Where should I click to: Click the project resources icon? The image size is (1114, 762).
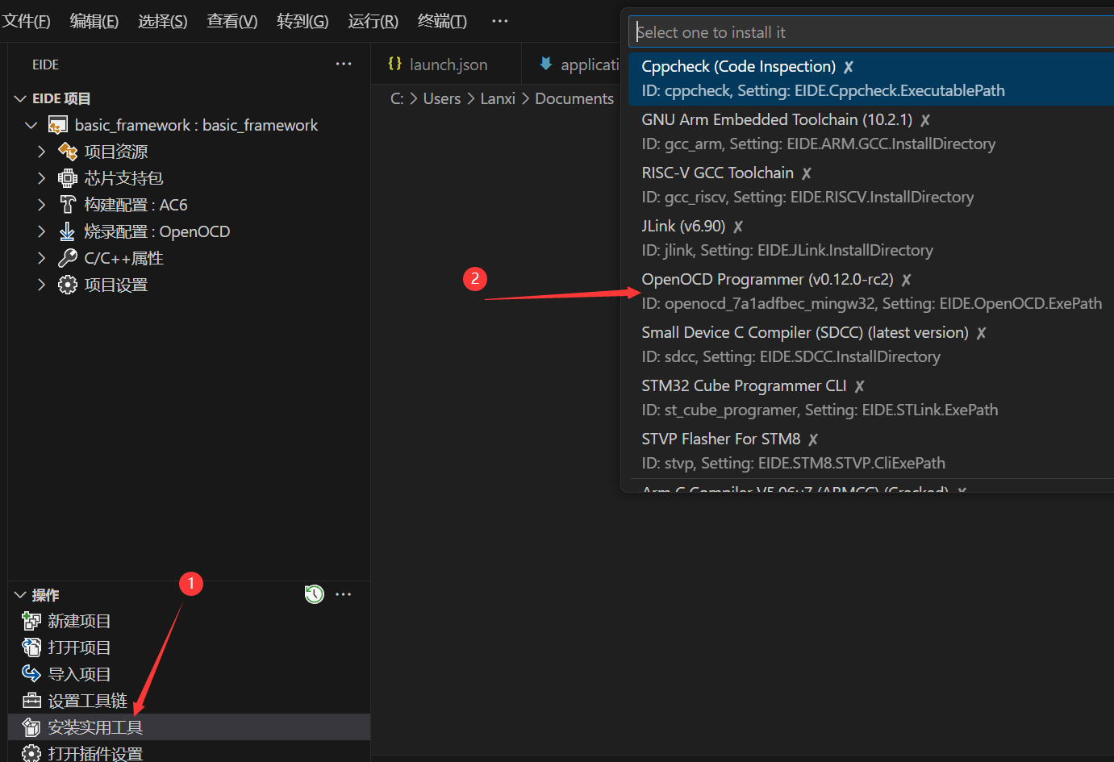(x=68, y=152)
